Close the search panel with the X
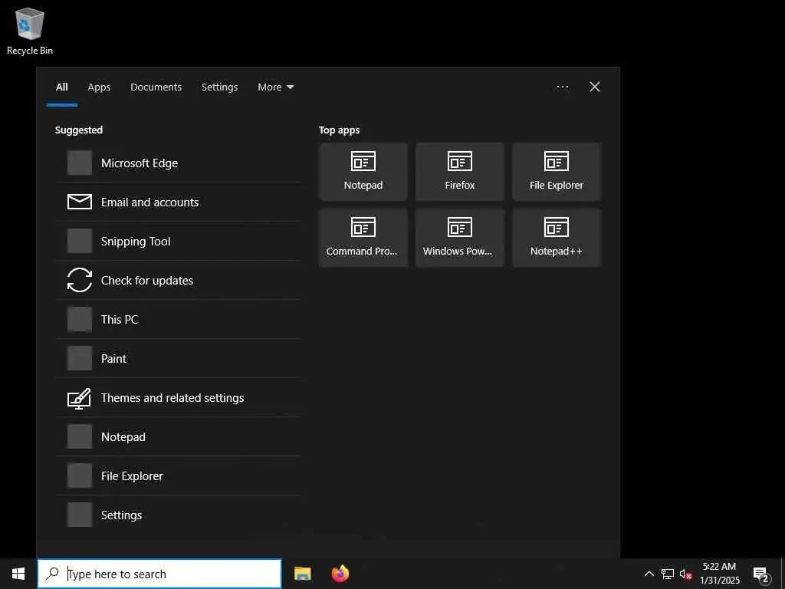This screenshot has width=785, height=589. [595, 87]
